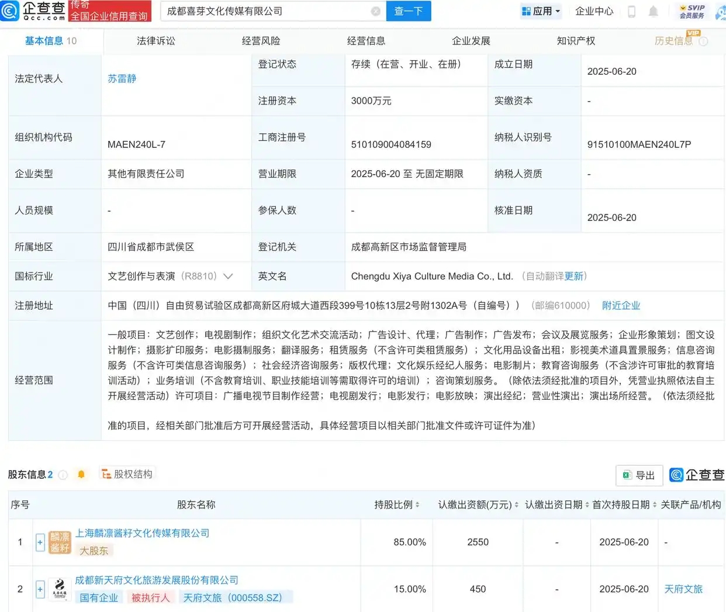The width and height of the screenshot is (726, 612).
Task: Expand row 1 shareholder plus button
Action: (x=40, y=542)
